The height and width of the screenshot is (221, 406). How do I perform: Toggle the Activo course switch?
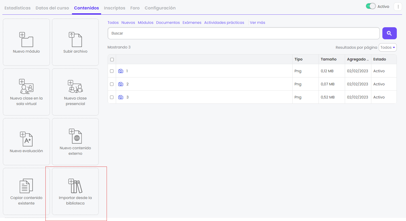pyautogui.click(x=371, y=6)
